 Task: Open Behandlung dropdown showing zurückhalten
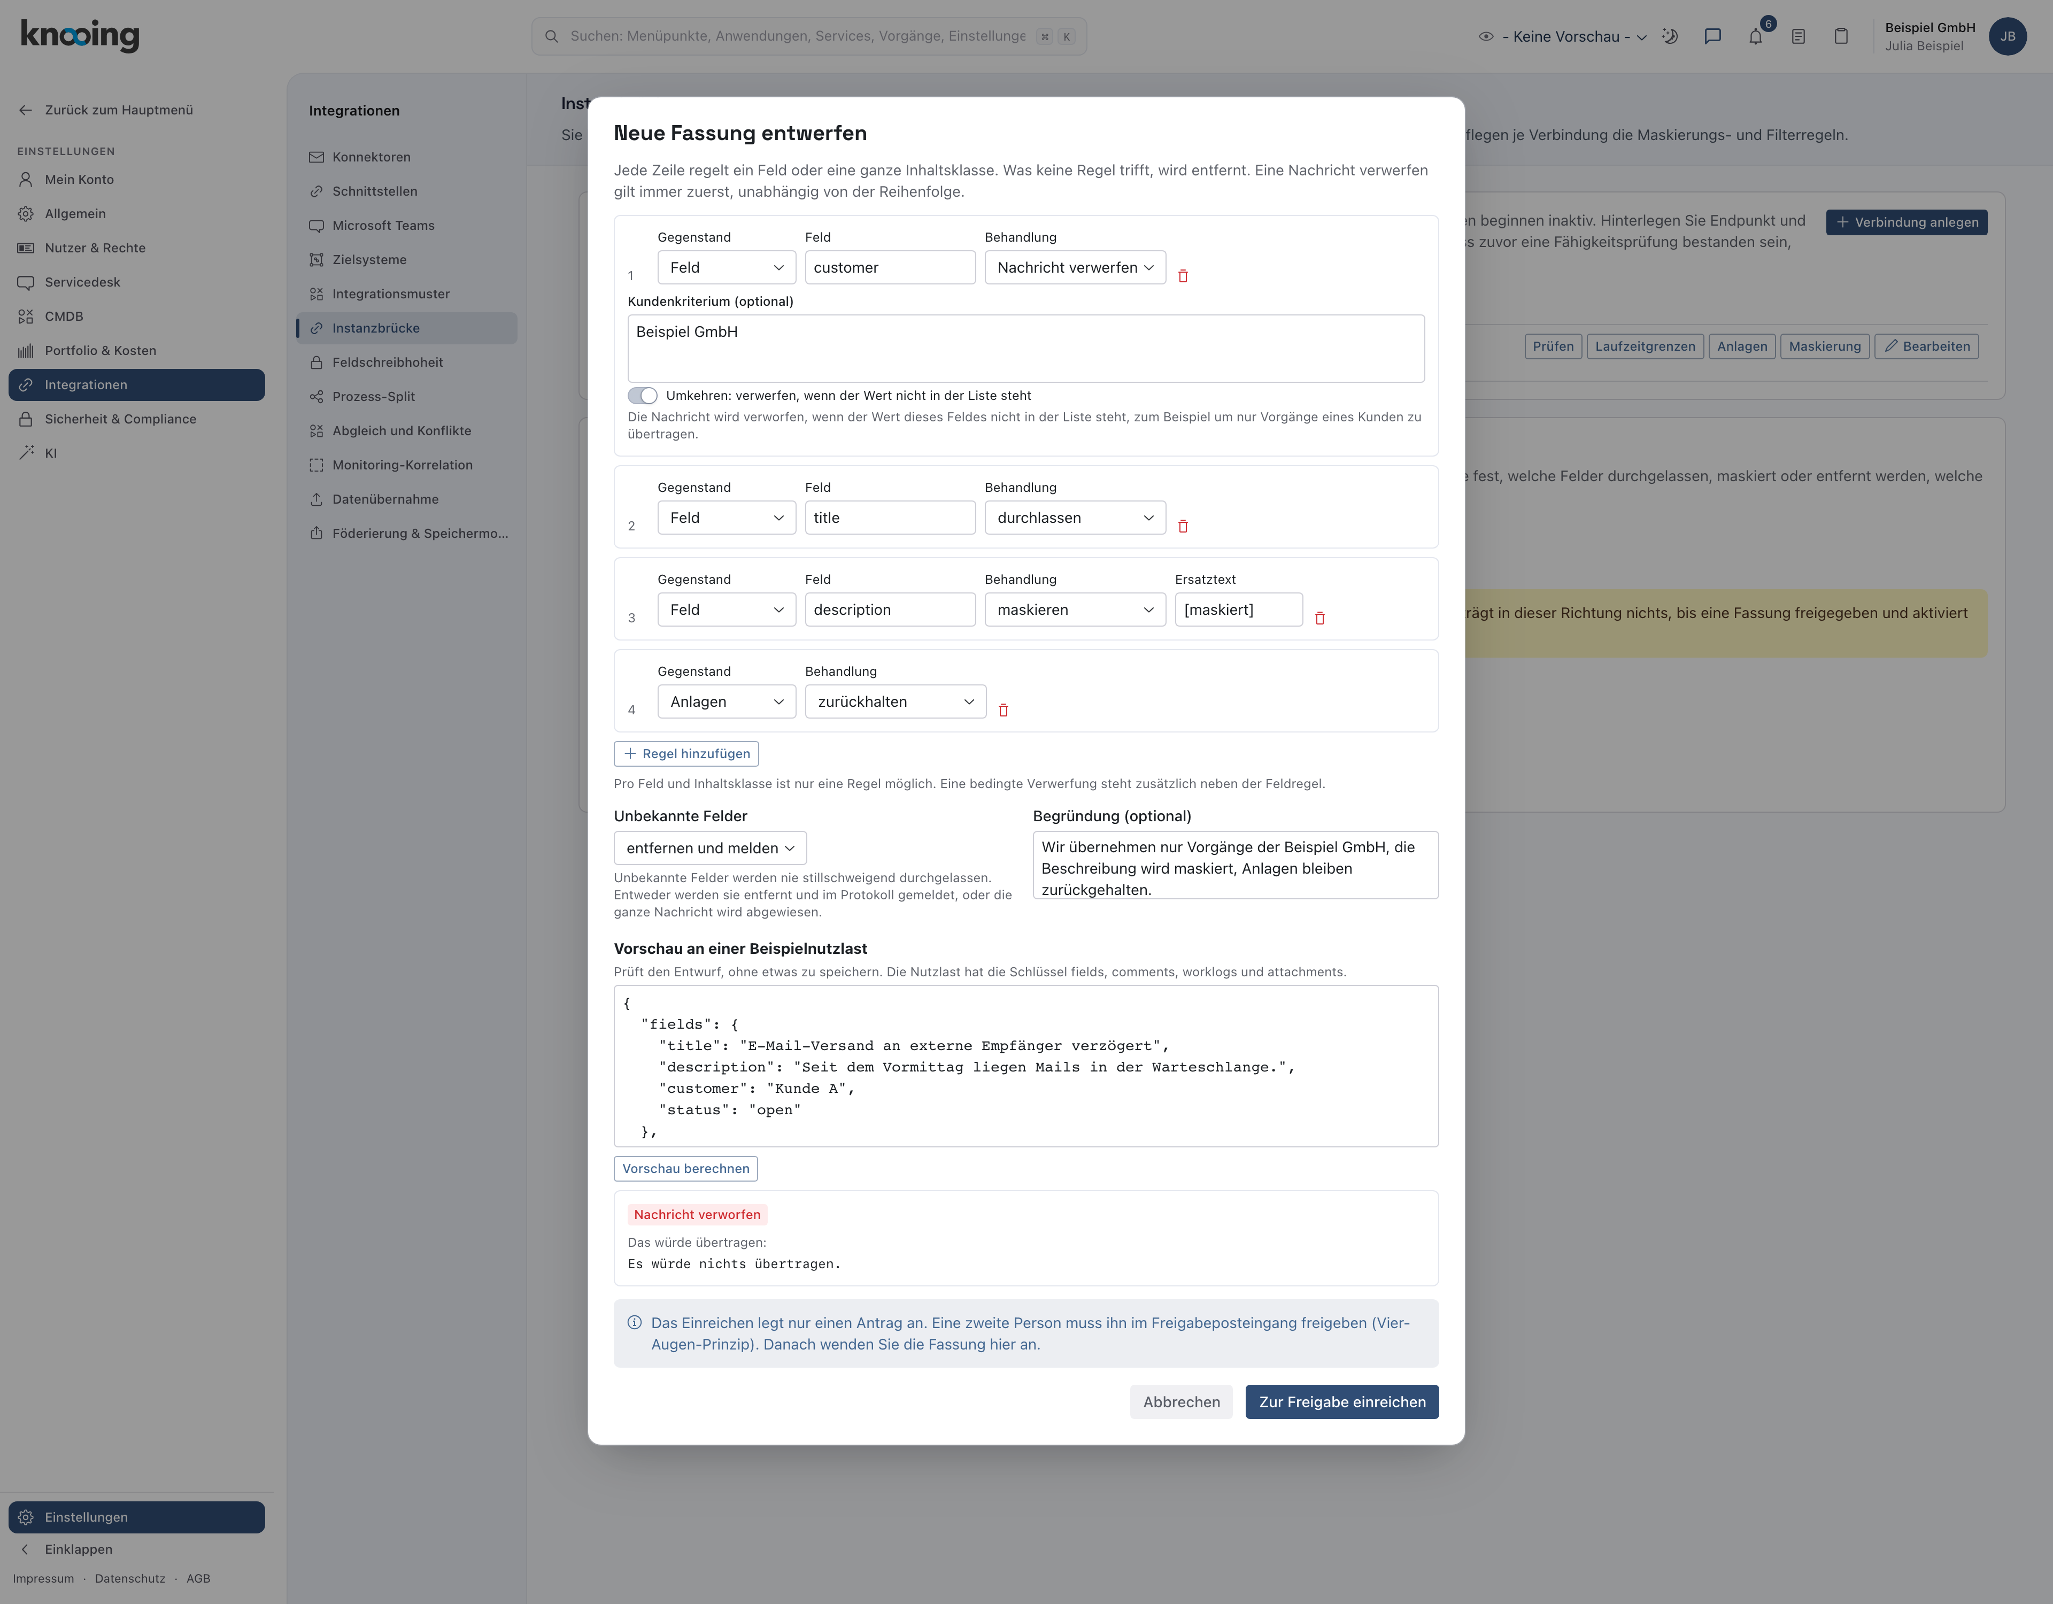[896, 703]
